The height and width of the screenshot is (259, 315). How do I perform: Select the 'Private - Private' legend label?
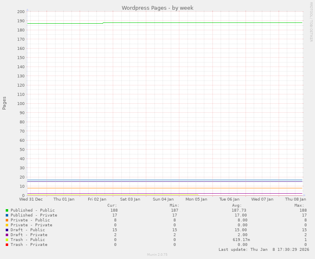click(x=31, y=225)
